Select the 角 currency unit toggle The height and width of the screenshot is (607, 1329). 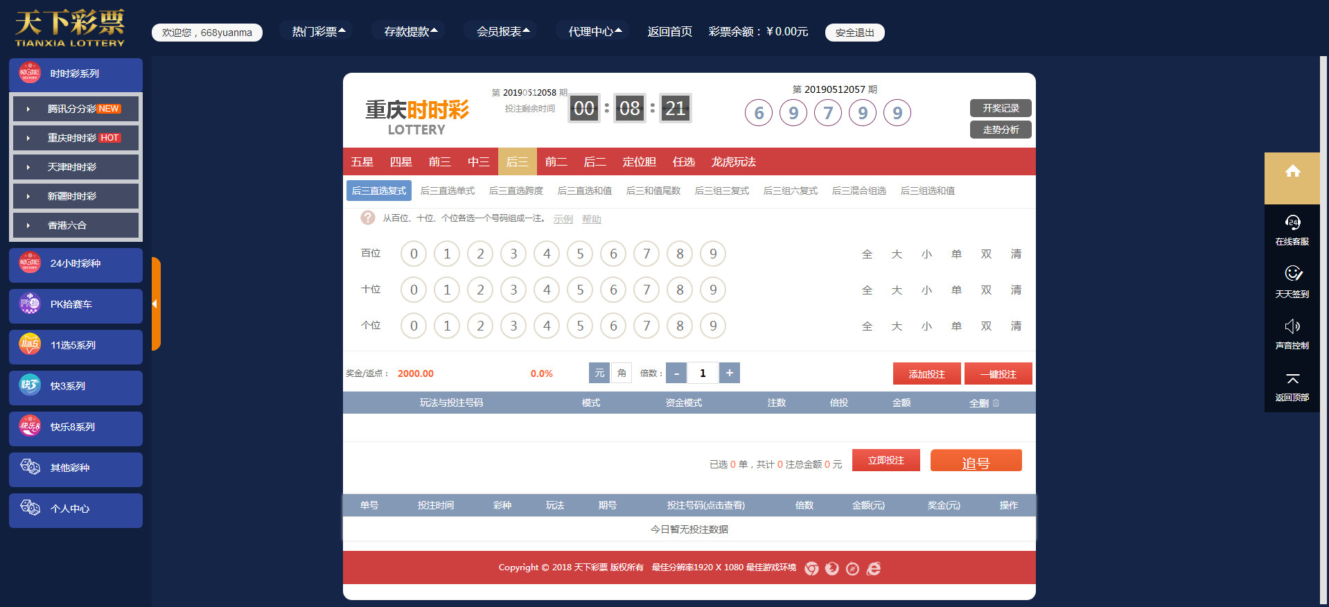(x=622, y=373)
